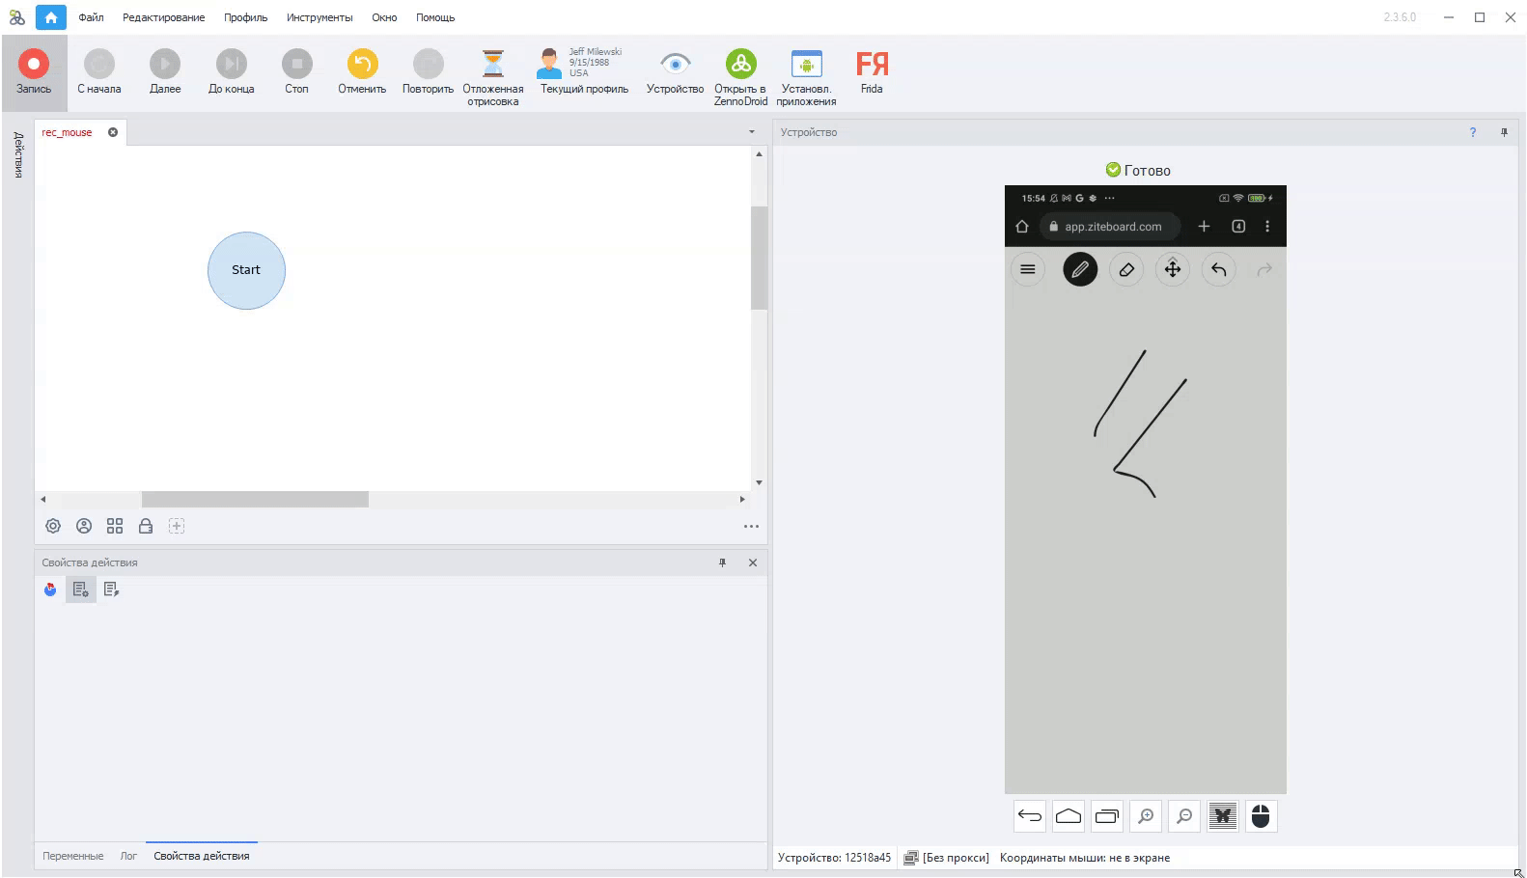This screenshot has height=878, width=1527.
Task: Open Установл. приложения installed apps
Action: pyautogui.click(x=806, y=77)
